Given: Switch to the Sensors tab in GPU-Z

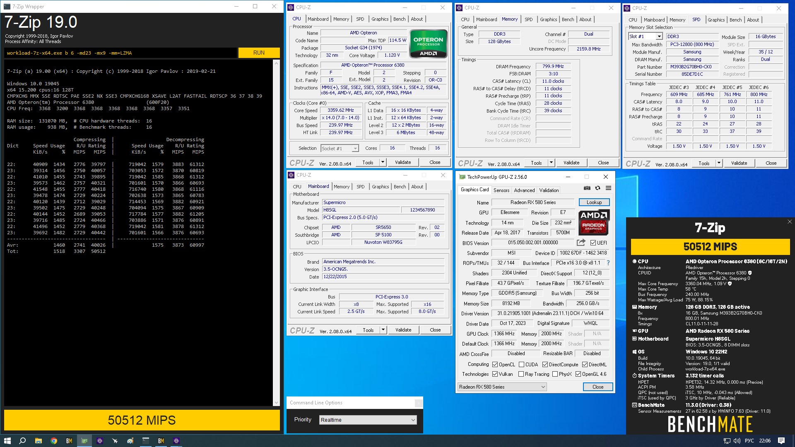Looking at the screenshot, I should pyautogui.click(x=501, y=190).
